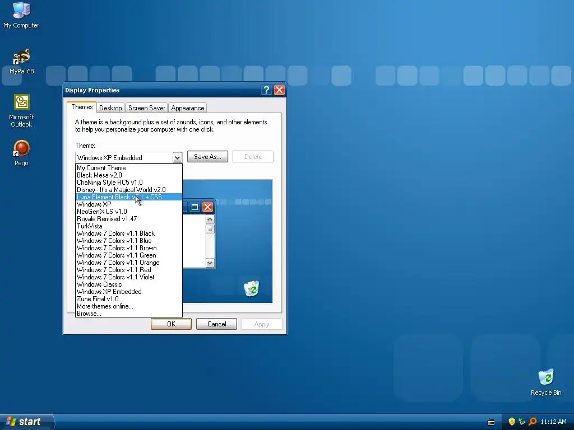The height and width of the screenshot is (430, 574).
Task: Click the clock showing 11:12 AM
Action: pos(553,422)
